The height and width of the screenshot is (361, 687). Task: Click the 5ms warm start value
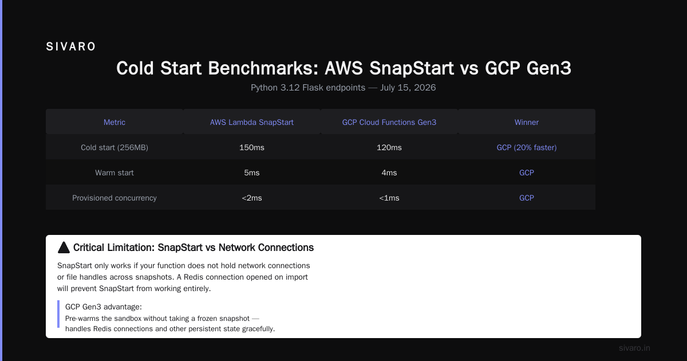pyautogui.click(x=252, y=172)
